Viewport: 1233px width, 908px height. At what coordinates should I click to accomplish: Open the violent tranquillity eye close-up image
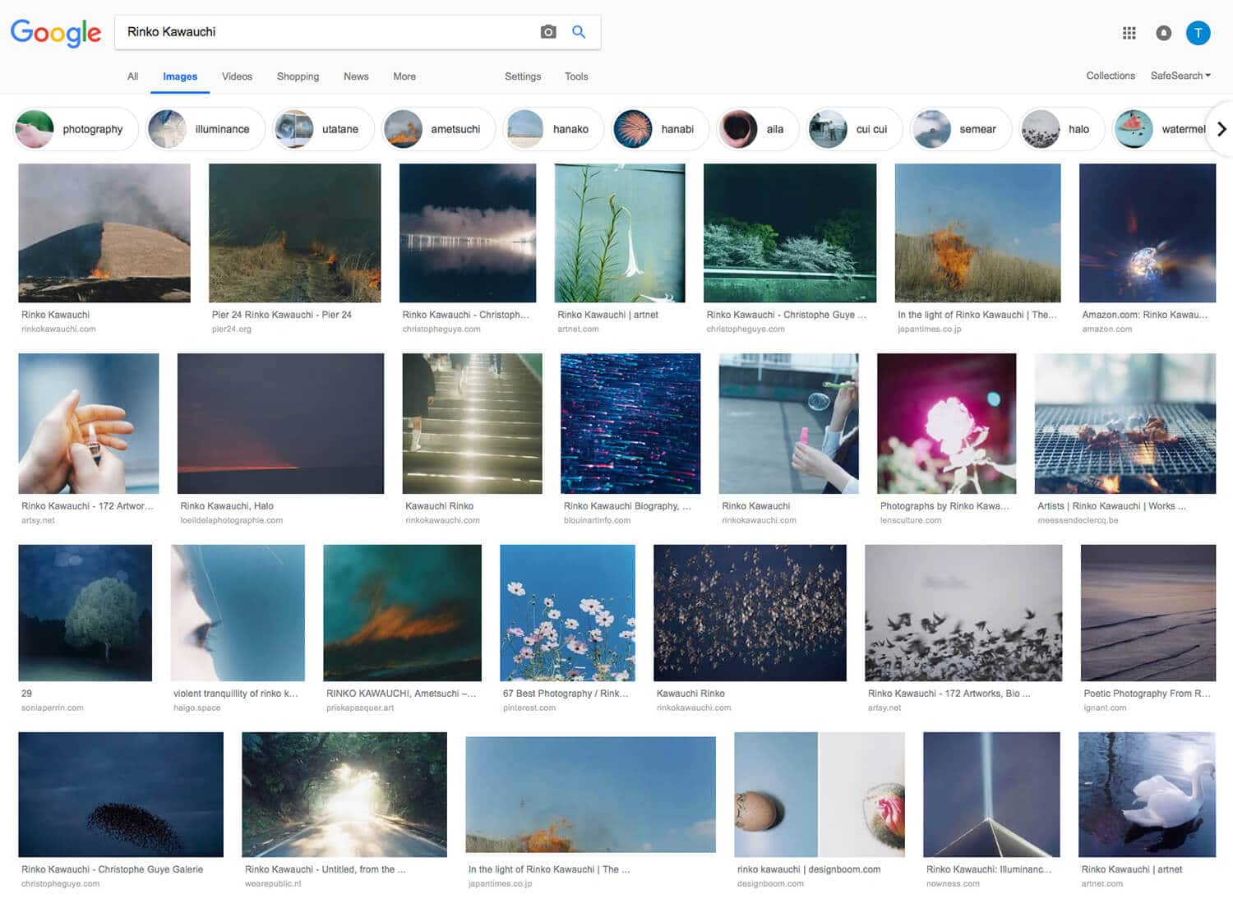pyautogui.click(x=238, y=613)
